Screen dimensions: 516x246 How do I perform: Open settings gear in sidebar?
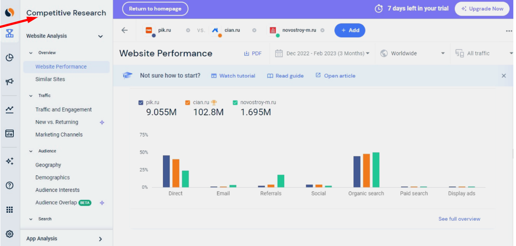[9, 234]
